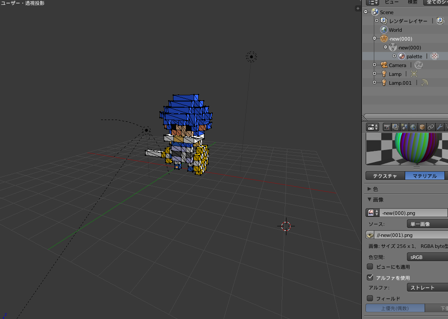
Task: Switch to the テクスチャ tab
Action: click(x=384, y=176)
